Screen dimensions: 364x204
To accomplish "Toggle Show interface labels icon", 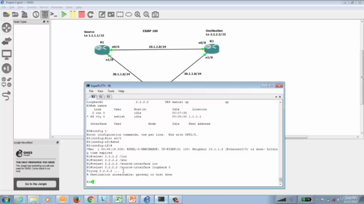I will (x=45, y=15).
